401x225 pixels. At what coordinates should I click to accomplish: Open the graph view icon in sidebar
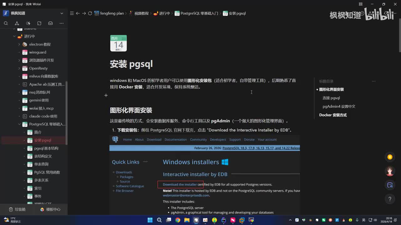(17, 23)
